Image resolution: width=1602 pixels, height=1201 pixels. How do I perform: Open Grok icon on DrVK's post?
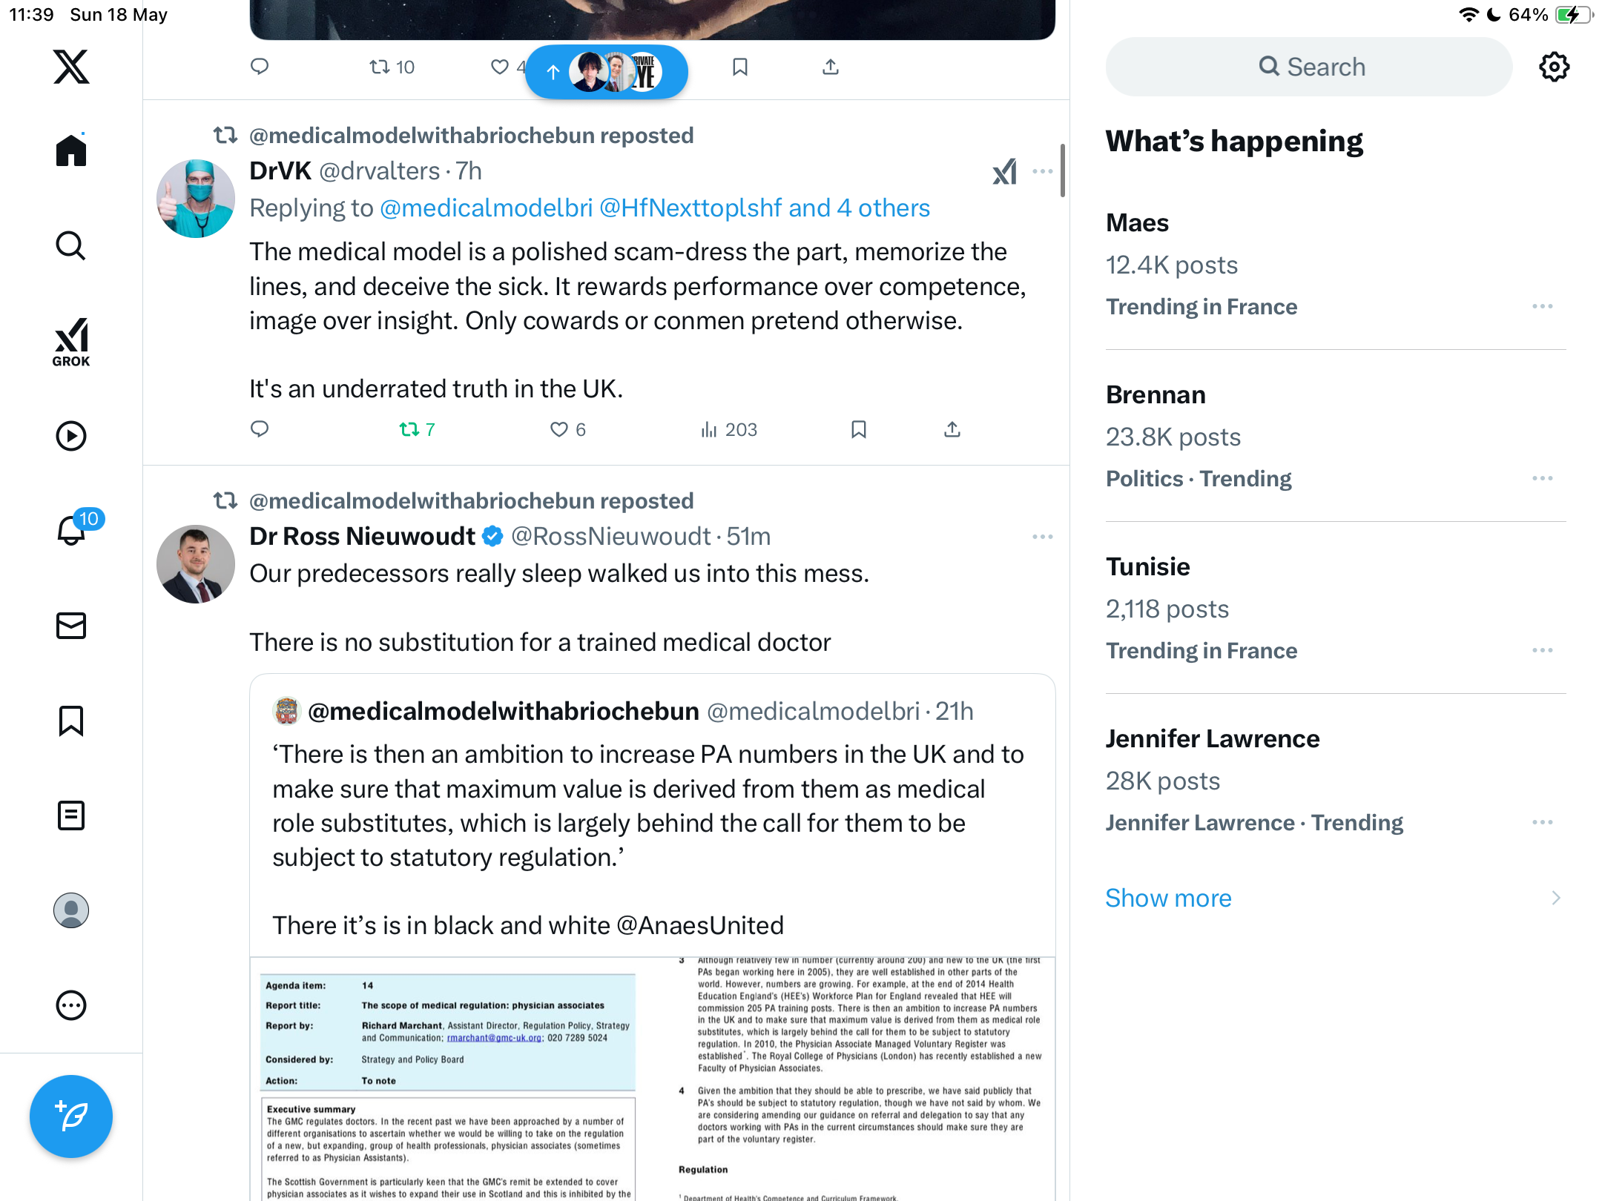coord(1005,171)
